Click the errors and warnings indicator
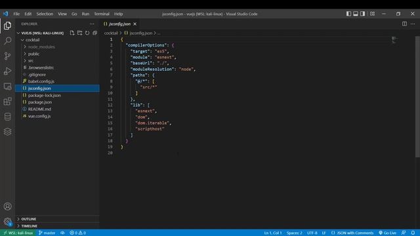420x236 pixels. click(x=78, y=233)
